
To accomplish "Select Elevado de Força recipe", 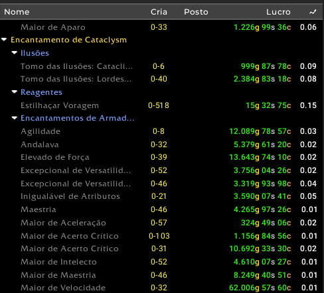I will tap(162, 157).
